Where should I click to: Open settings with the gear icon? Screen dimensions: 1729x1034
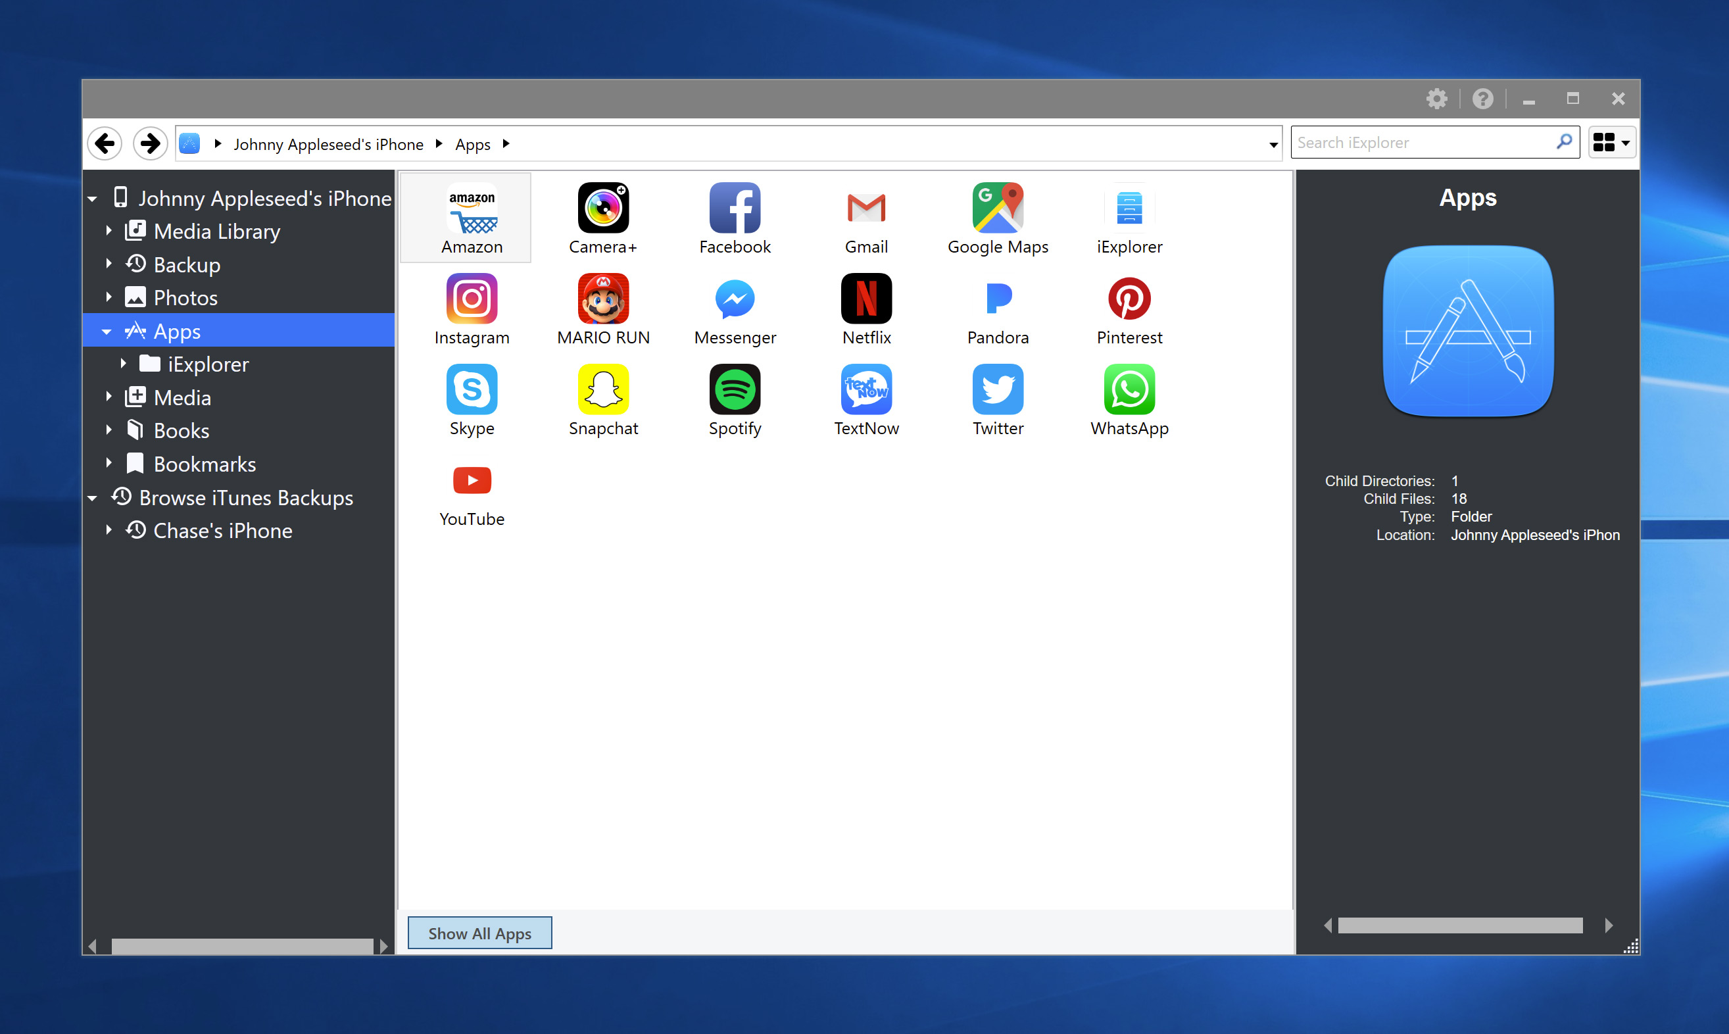[1436, 99]
